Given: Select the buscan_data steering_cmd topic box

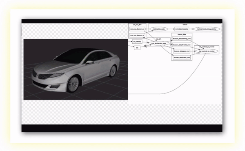Looking at the screenshot, I should pyautogui.click(x=182, y=39).
